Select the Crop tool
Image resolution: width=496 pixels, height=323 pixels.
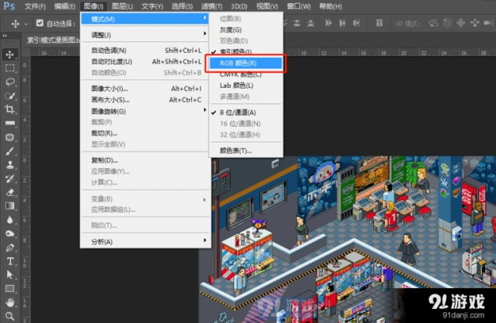10,110
